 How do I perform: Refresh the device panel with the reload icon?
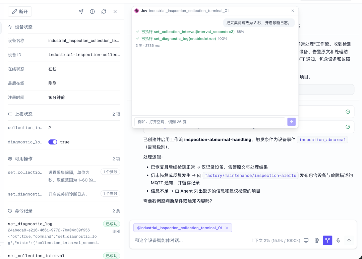pos(104,11)
